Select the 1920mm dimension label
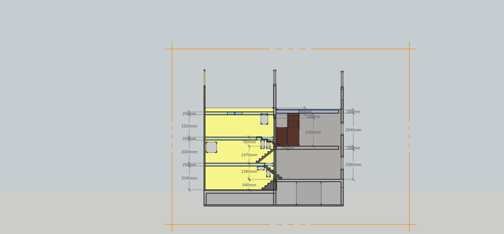The image size is (504, 234). (x=189, y=126)
